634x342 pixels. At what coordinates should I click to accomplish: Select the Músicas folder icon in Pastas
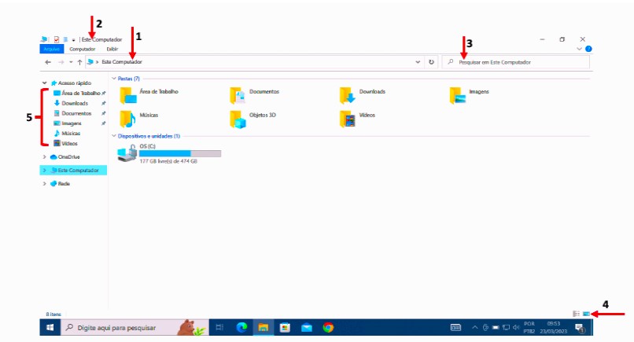[127, 120]
